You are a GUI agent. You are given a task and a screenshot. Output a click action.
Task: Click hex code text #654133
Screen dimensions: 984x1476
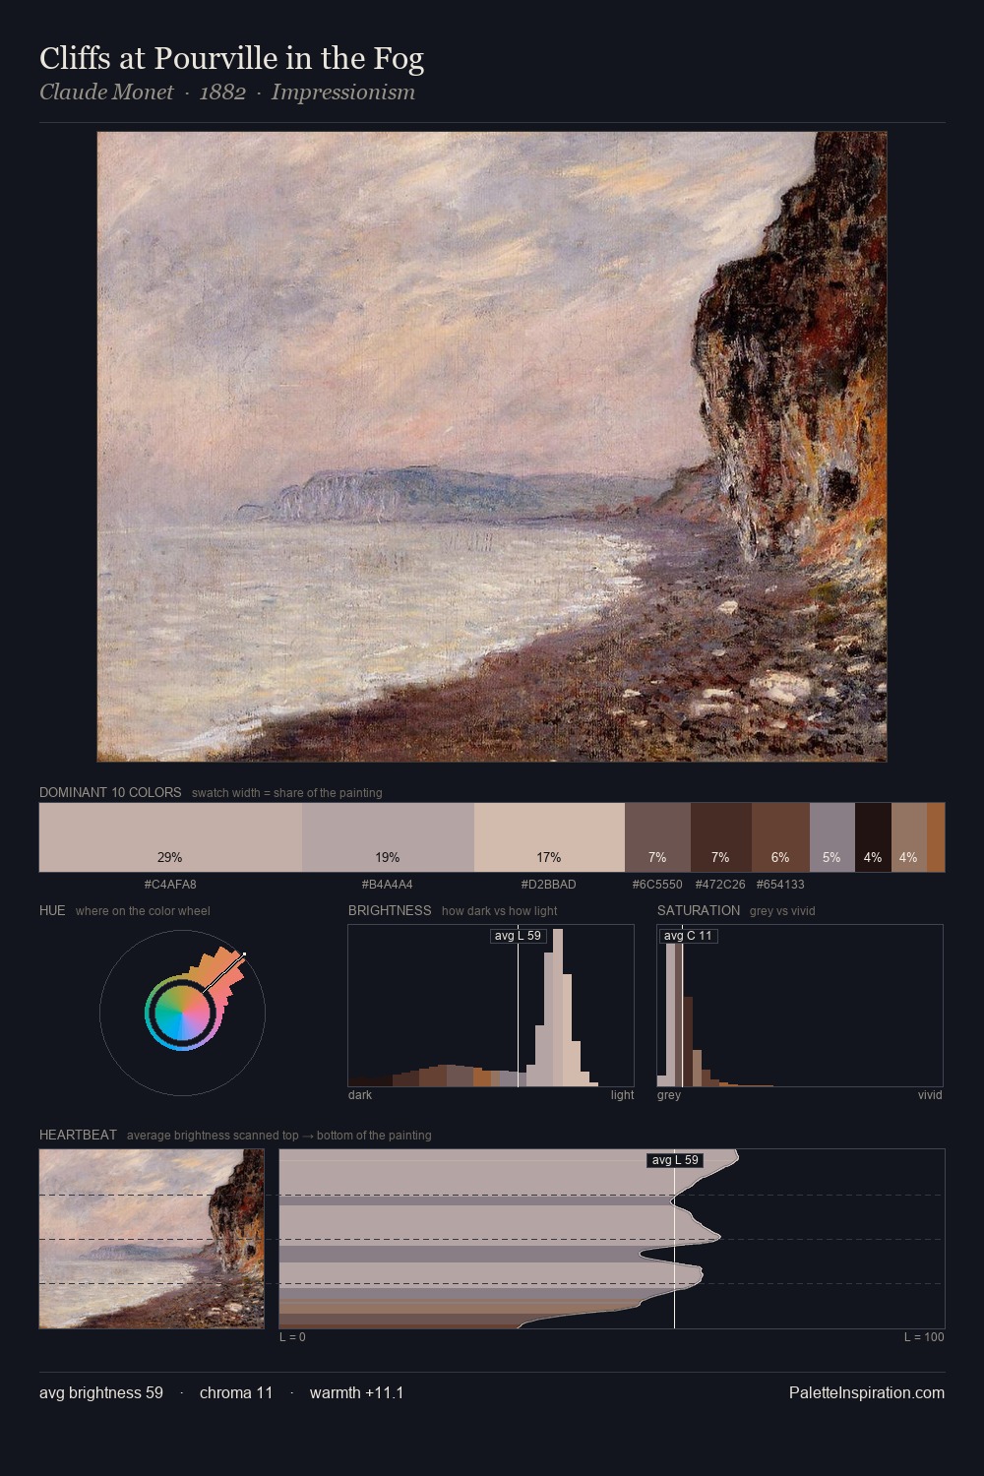pos(780,885)
